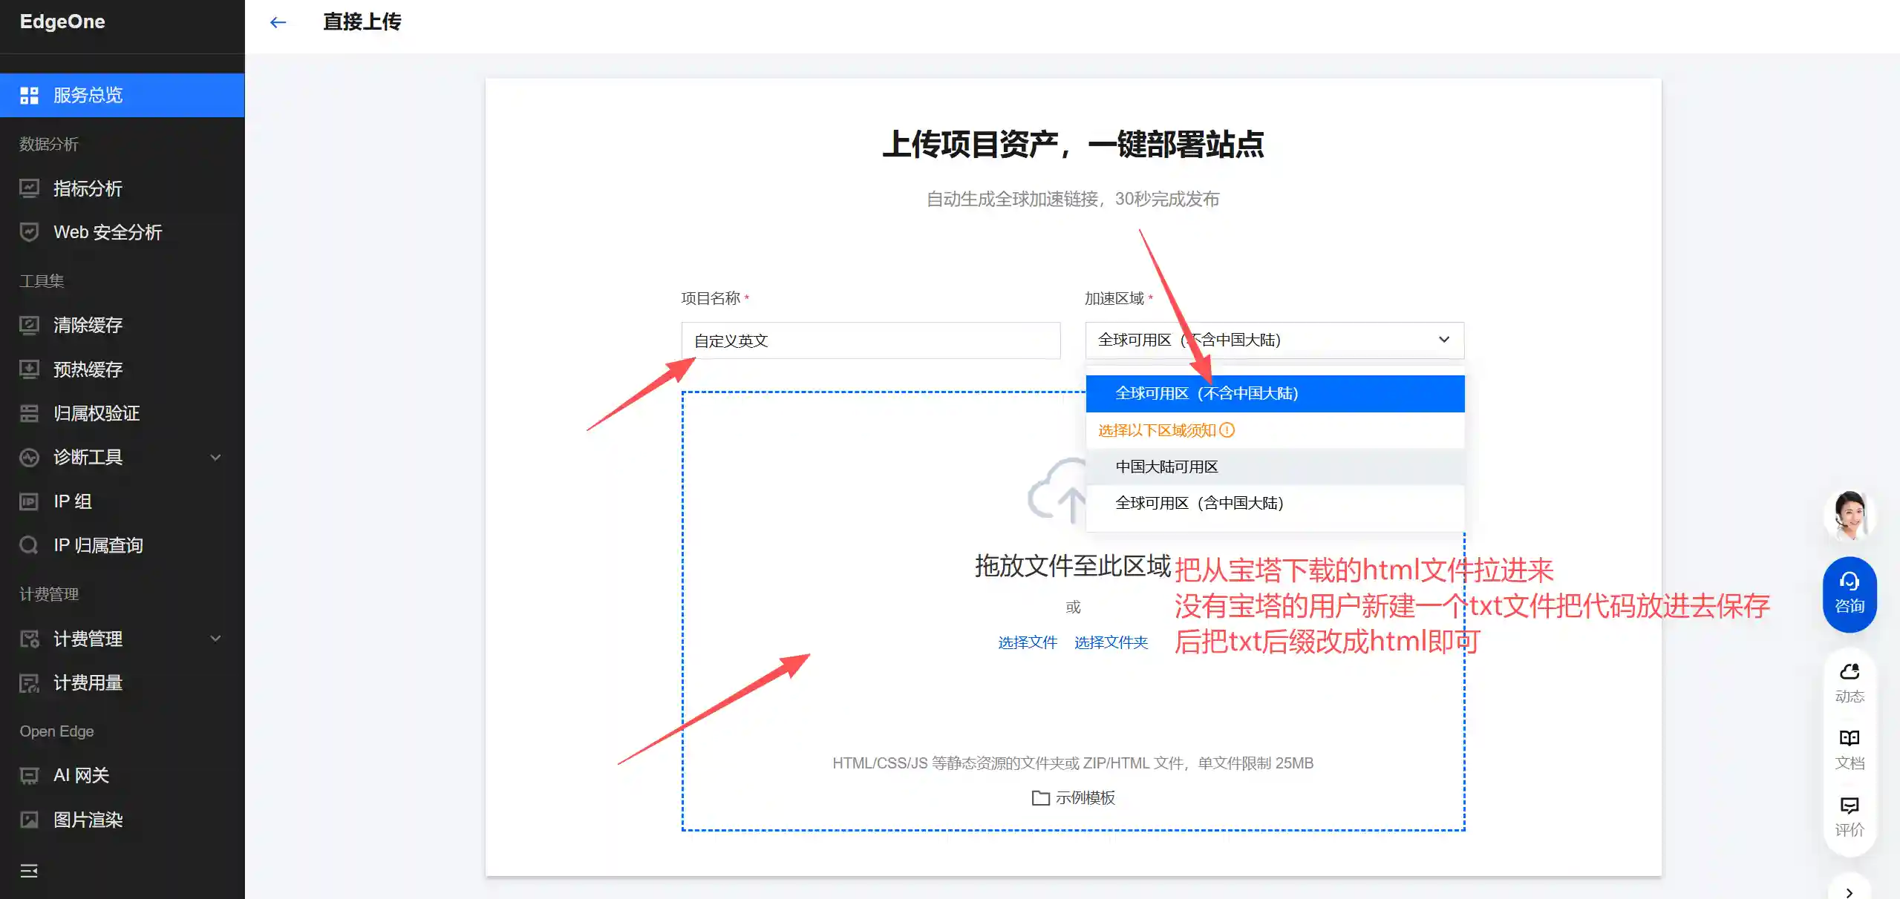Click the IP 组 icon

29,501
